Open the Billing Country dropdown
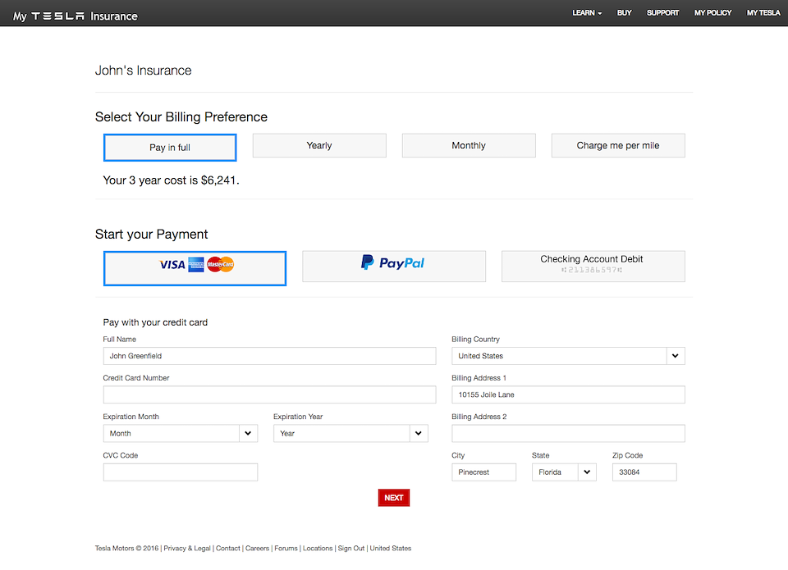The width and height of the screenshot is (788, 570). click(568, 356)
